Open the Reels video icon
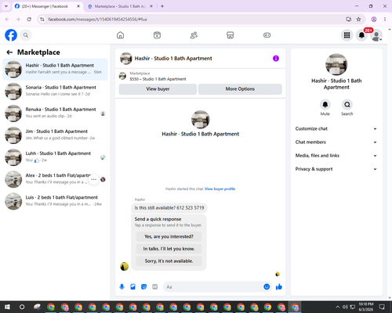392x313 pixels. [157, 35]
